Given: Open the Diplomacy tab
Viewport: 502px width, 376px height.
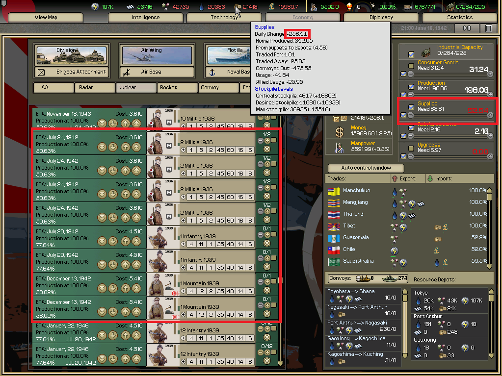Looking at the screenshot, I should [381, 17].
